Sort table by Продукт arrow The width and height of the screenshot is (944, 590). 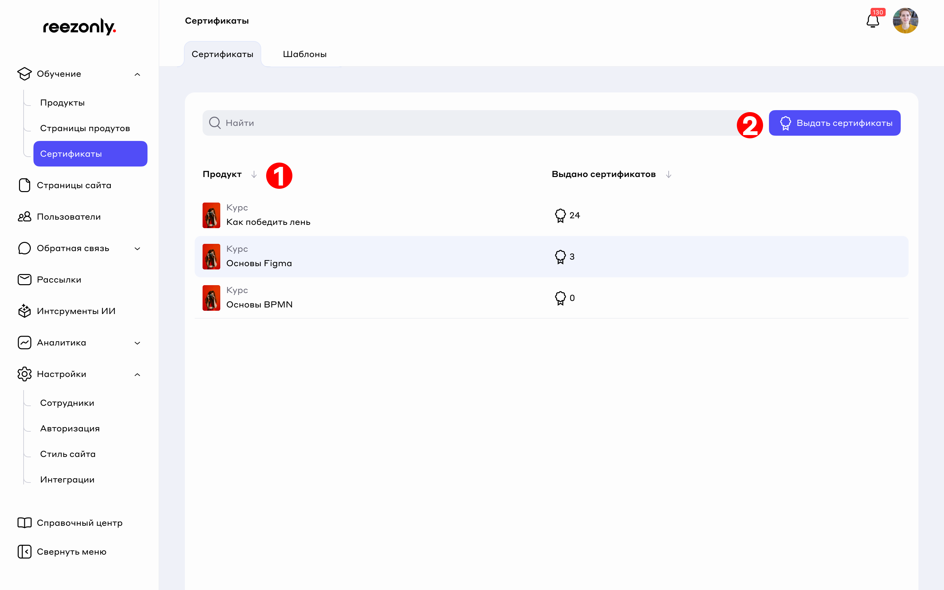click(254, 174)
